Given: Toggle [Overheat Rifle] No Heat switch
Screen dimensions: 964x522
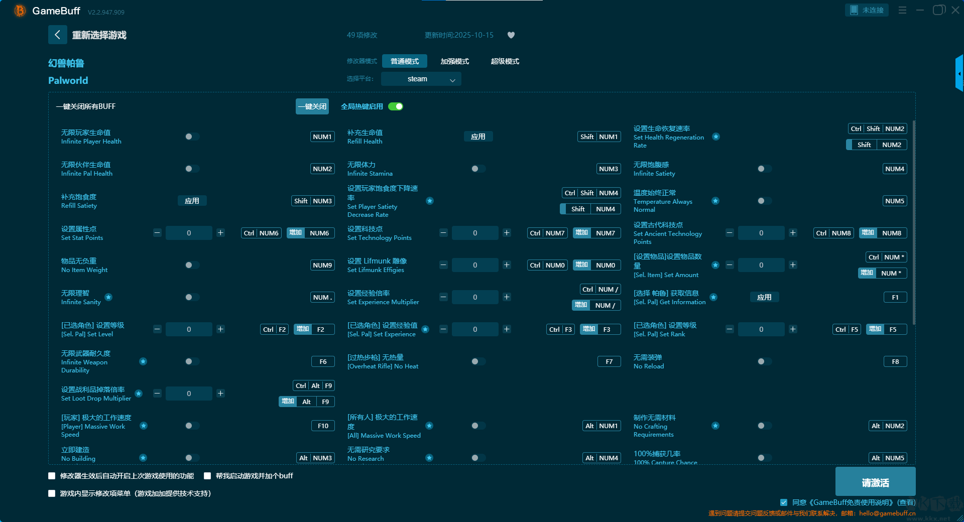Looking at the screenshot, I should (478, 361).
